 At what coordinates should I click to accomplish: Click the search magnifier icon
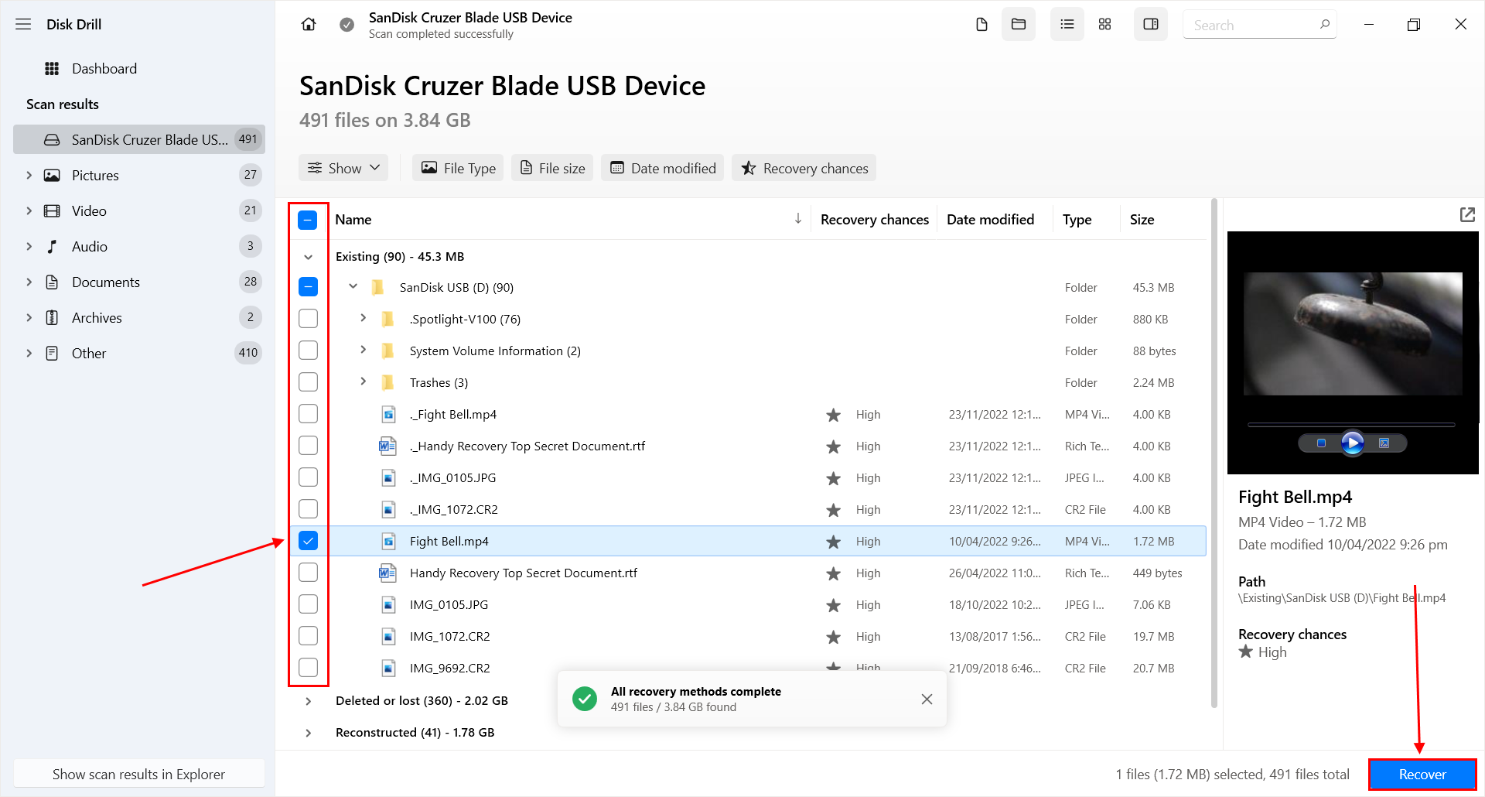tap(1324, 25)
